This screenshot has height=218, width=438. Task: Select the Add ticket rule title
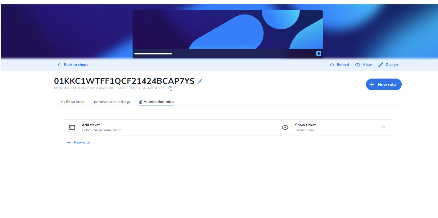(91, 125)
